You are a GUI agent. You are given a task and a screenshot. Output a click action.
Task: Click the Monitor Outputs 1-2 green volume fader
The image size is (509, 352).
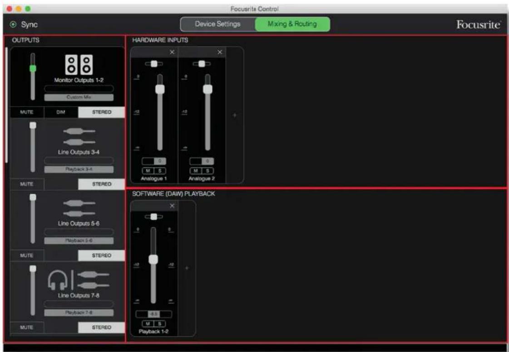point(33,68)
